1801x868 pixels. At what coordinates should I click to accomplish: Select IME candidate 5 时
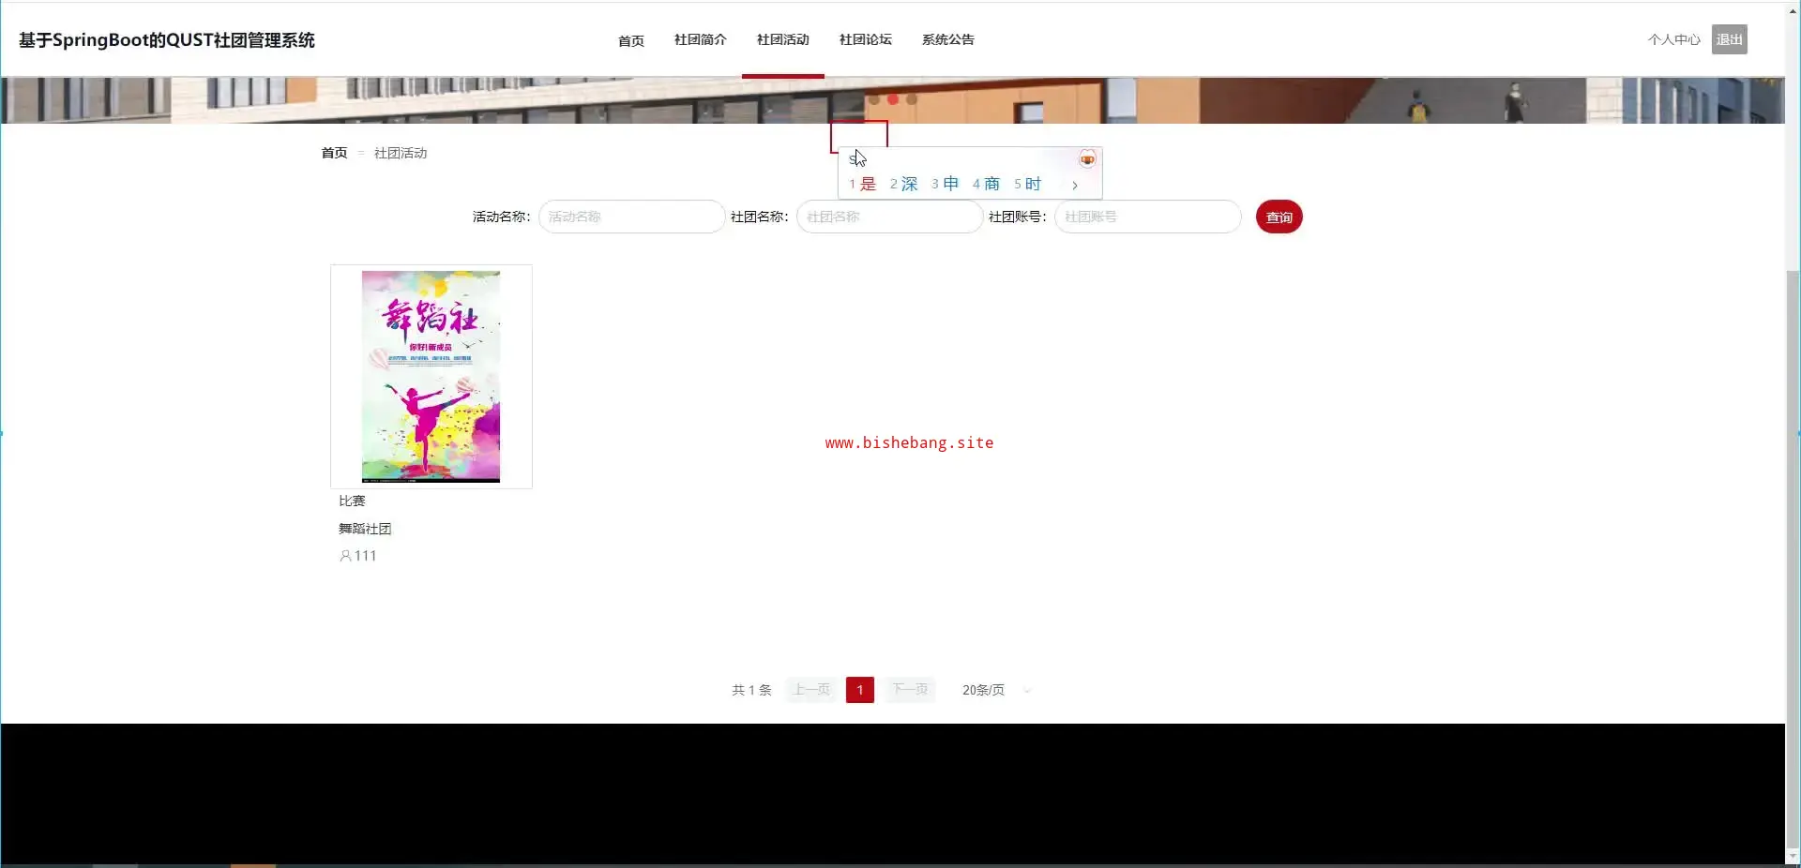tap(1027, 184)
